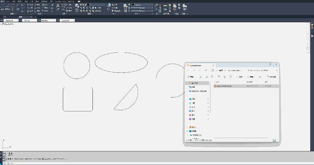Select the Circle tool in Draw panel

pyautogui.click(x=13, y=6)
